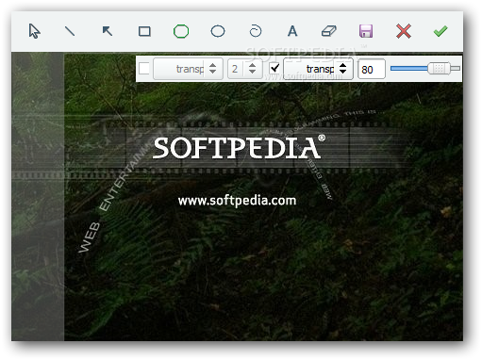Enable the unchecked outline checkbox
This screenshot has height=360, width=482.
click(x=144, y=69)
